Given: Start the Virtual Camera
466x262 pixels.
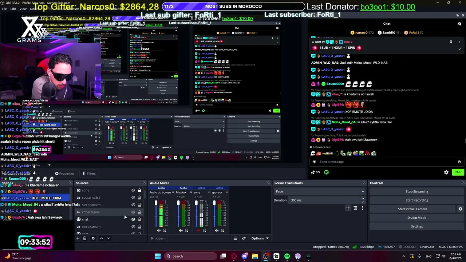Looking at the screenshot, I should (412, 209).
